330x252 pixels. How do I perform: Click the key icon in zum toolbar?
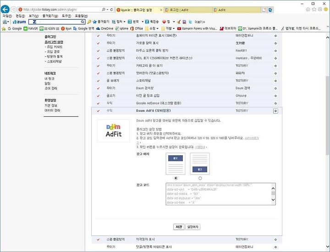pos(89,22)
